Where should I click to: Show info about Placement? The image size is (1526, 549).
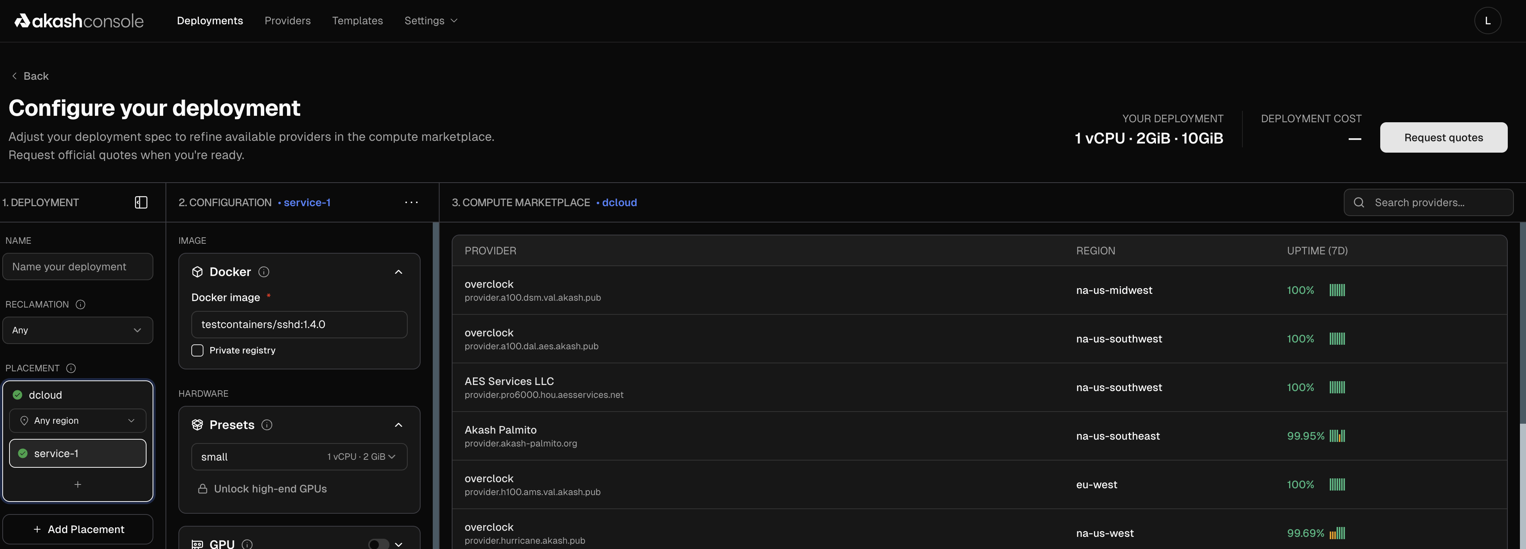71,368
